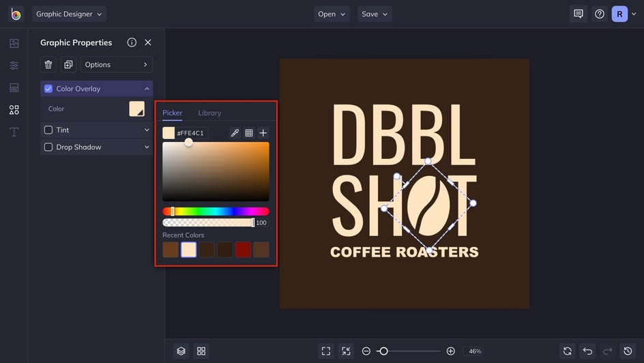Viewport: 644px width, 363px height.
Task: Zoom in with the plus icon
Action: 450,351
